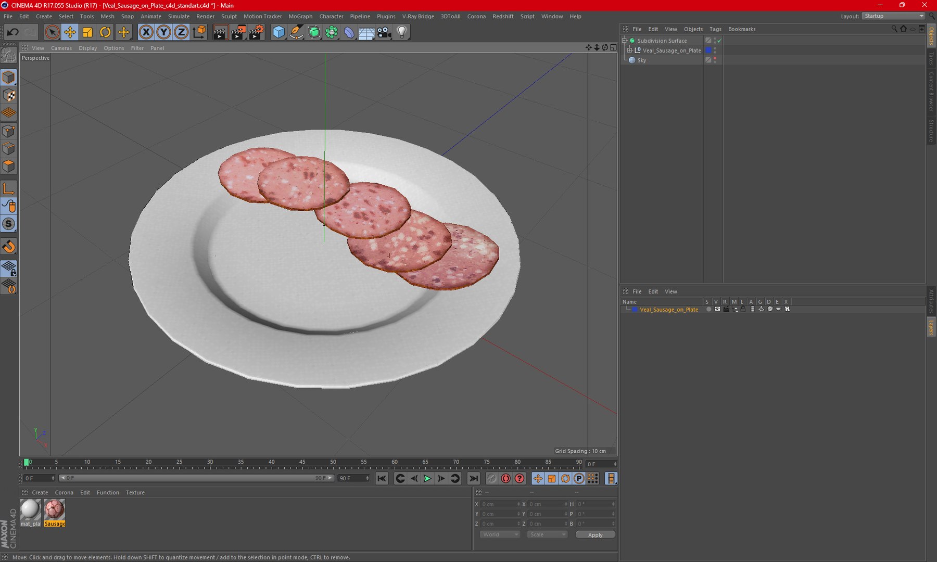
Task: Toggle the Subdivision Surface enable checkmark
Action: click(x=719, y=41)
